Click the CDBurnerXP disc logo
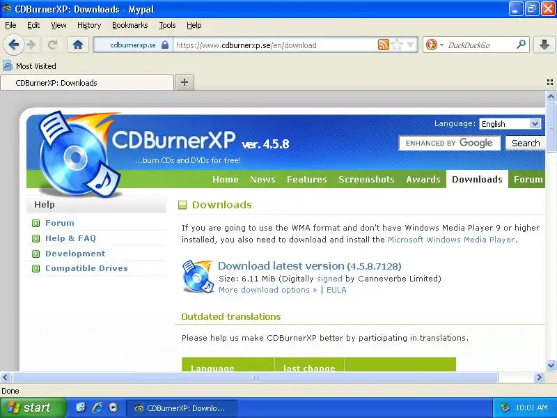Image resolution: width=557 pixels, height=418 pixels. coord(79,155)
